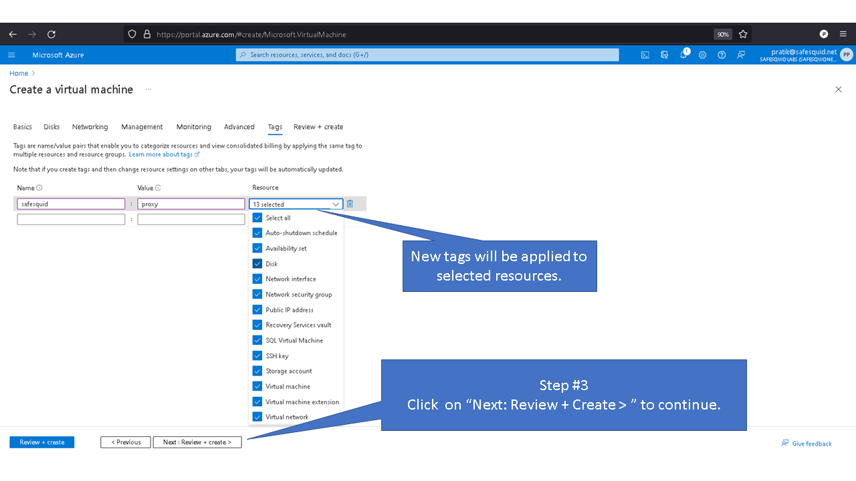
Task: Open the ellipsis menu beside the page title
Action: click(x=148, y=90)
